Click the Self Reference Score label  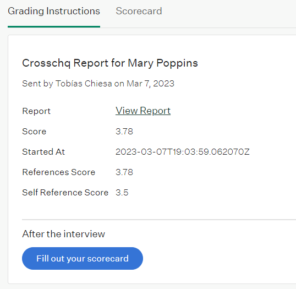tap(65, 193)
